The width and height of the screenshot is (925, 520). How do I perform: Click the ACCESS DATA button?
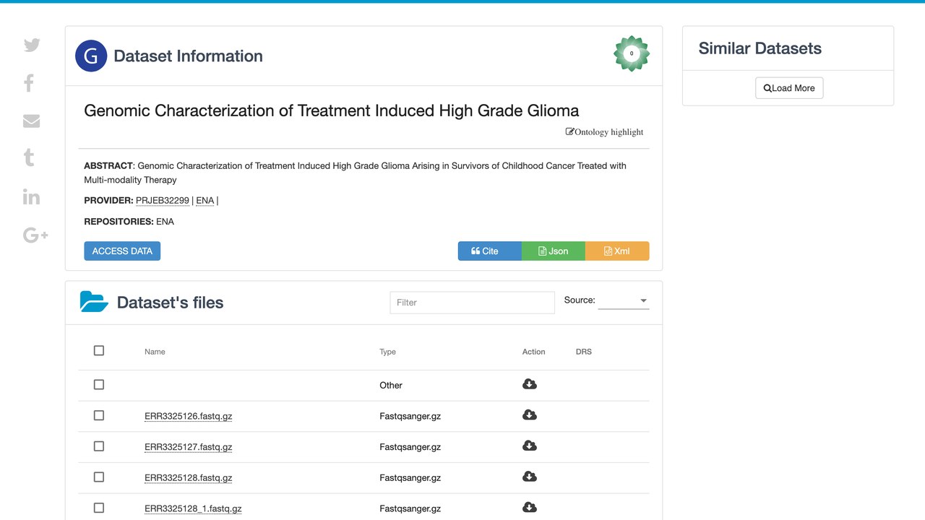coord(122,251)
